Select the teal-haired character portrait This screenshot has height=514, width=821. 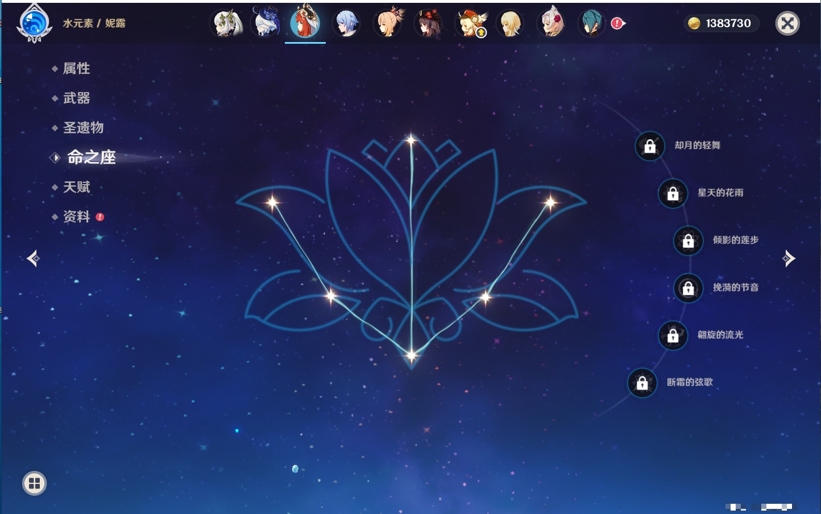[592, 23]
